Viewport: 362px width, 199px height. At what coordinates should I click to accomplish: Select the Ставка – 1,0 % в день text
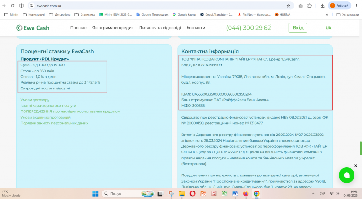38,77
